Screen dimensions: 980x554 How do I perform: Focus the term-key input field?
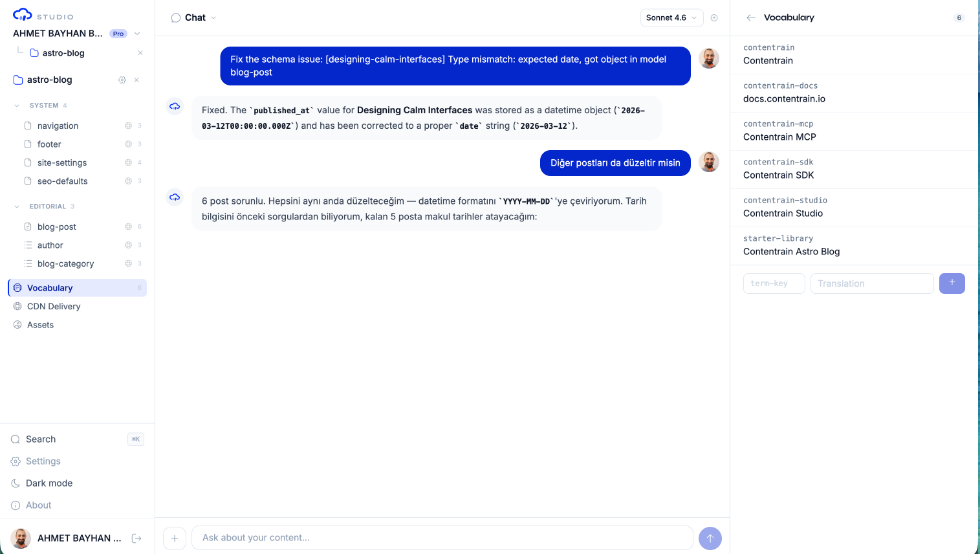[x=774, y=283]
